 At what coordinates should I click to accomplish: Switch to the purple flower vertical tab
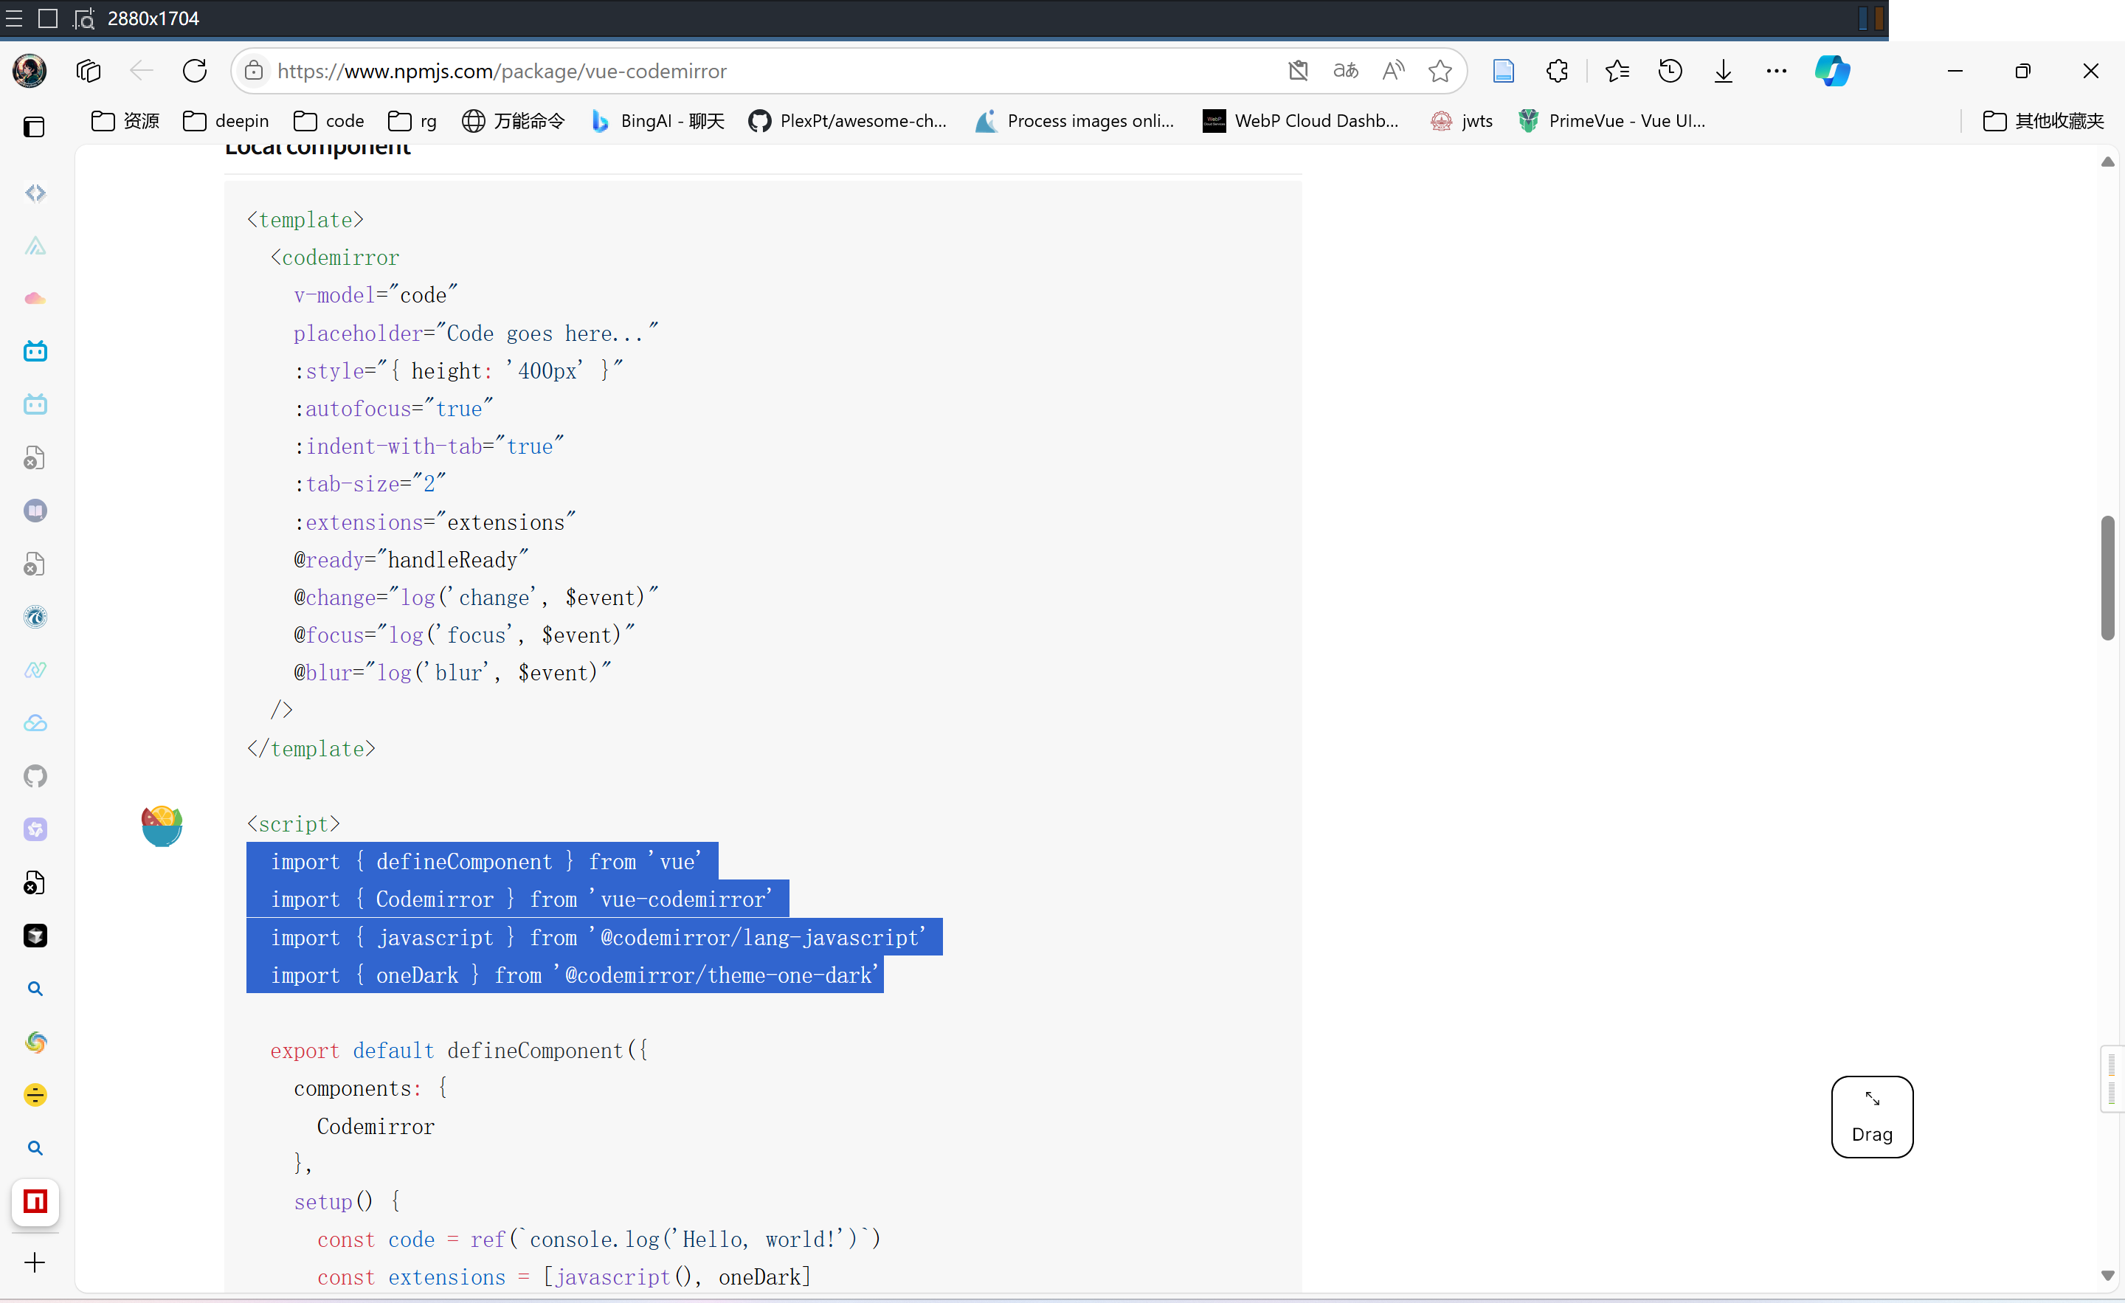[x=35, y=829]
